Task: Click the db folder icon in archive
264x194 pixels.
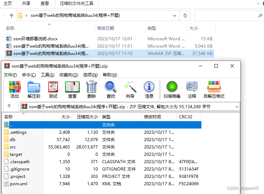Action: click(x=6, y=140)
